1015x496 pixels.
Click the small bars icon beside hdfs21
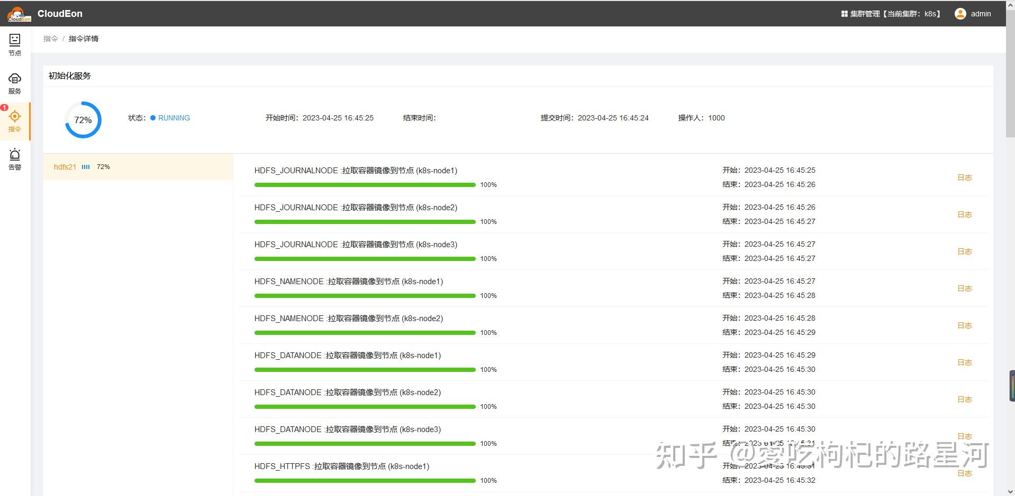[86, 167]
